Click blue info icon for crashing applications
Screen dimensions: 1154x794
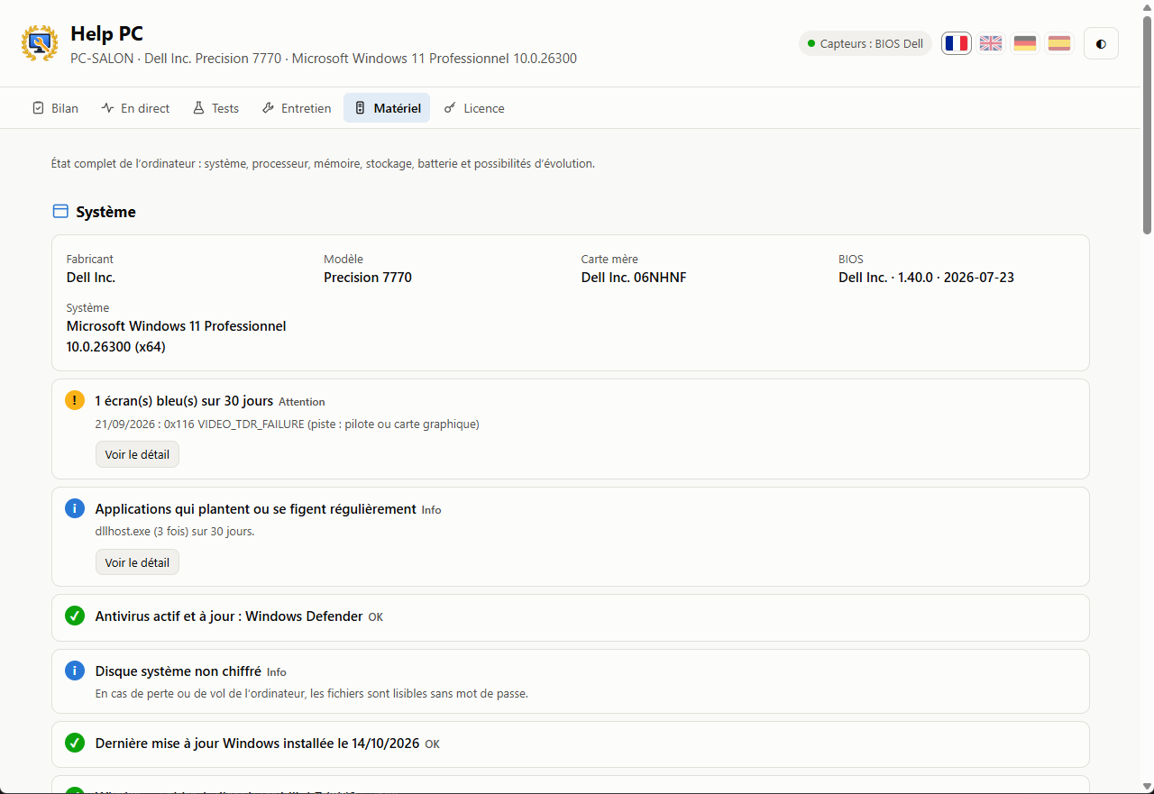[x=75, y=508]
